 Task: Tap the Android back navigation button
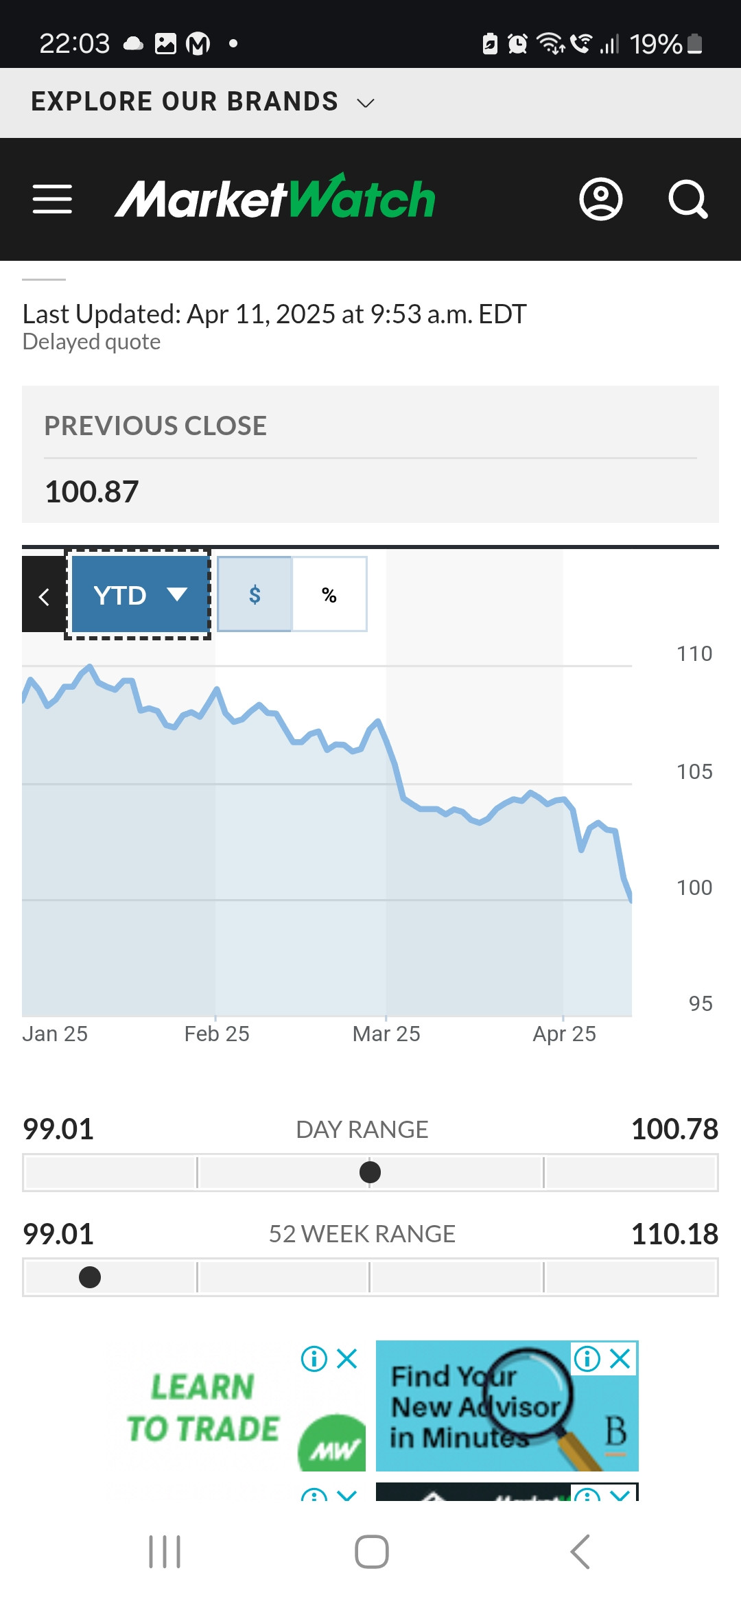[580, 1552]
